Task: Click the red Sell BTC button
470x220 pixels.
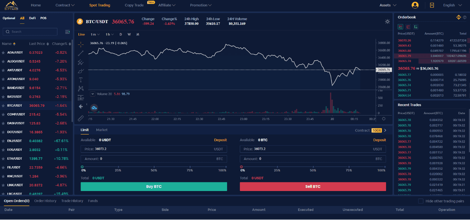Action: [313, 187]
